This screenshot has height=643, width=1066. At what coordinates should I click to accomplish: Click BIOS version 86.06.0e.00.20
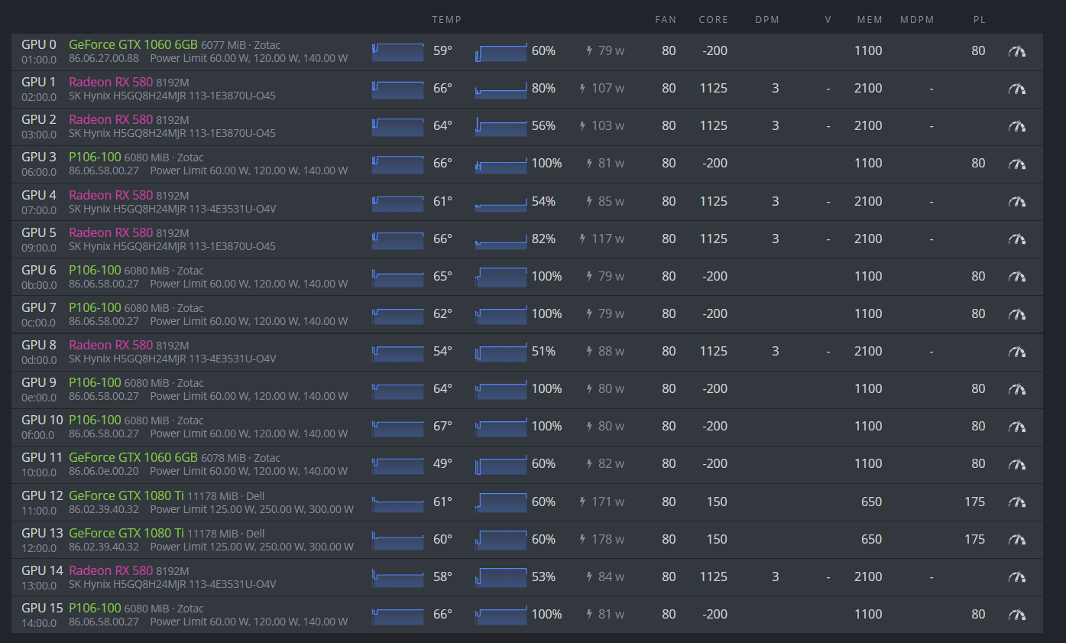pyautogui.click(x=104, y=472)
